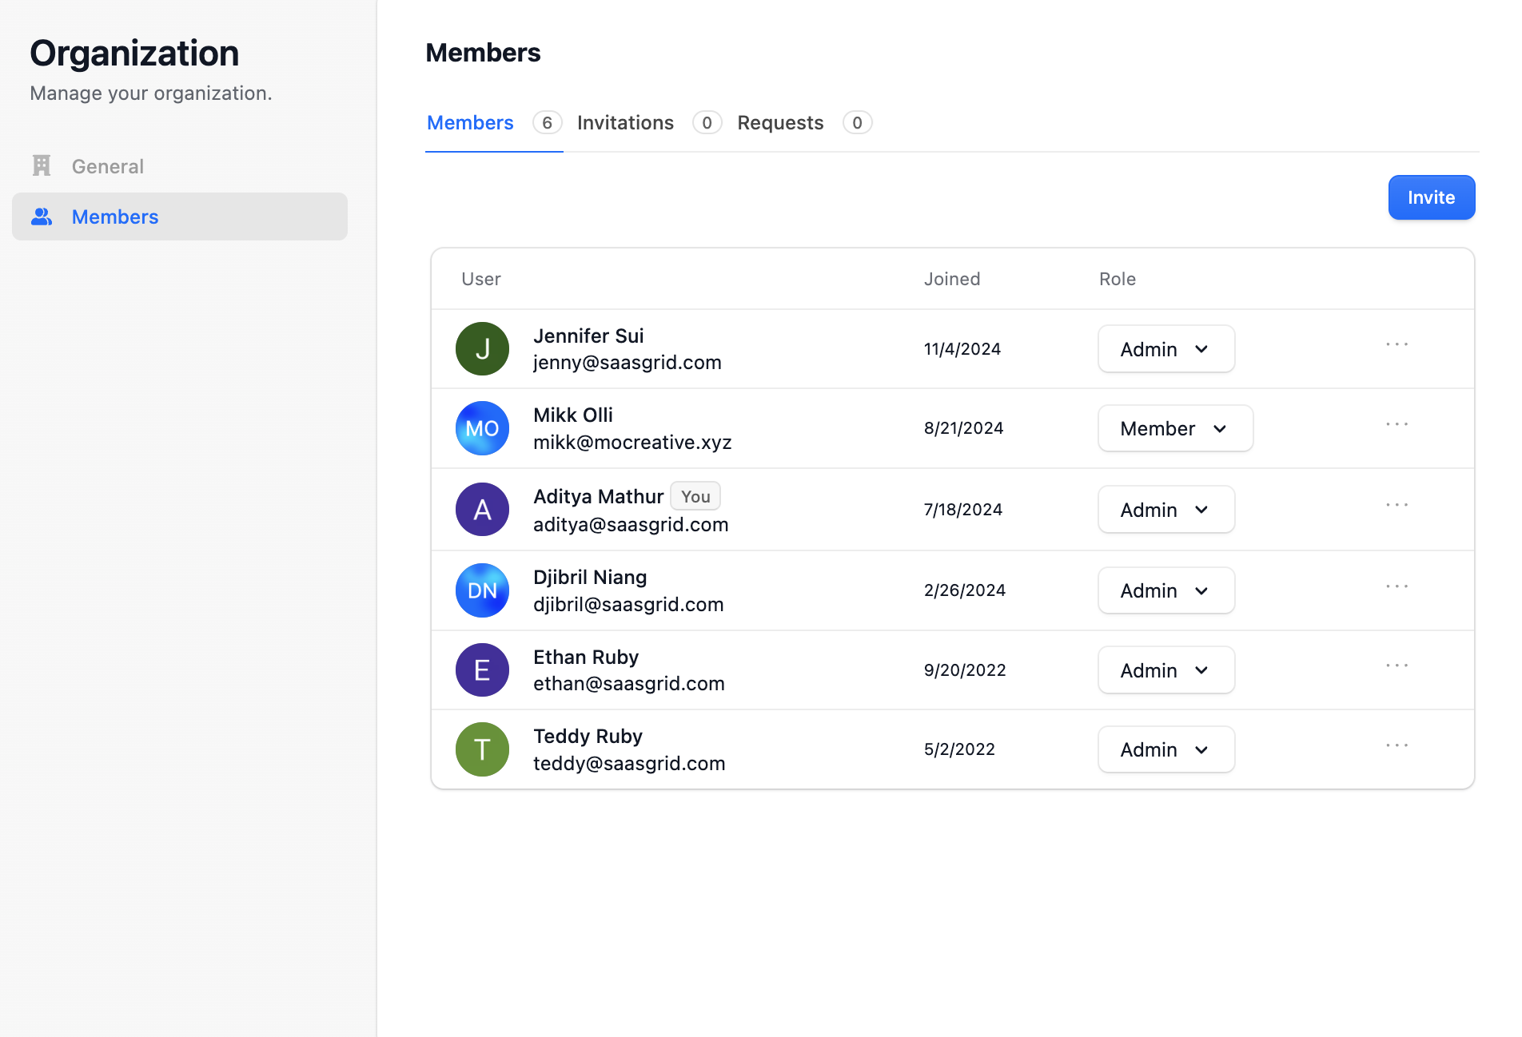Change the role dropdown for Ethan Ruby

pos(1165,670)
